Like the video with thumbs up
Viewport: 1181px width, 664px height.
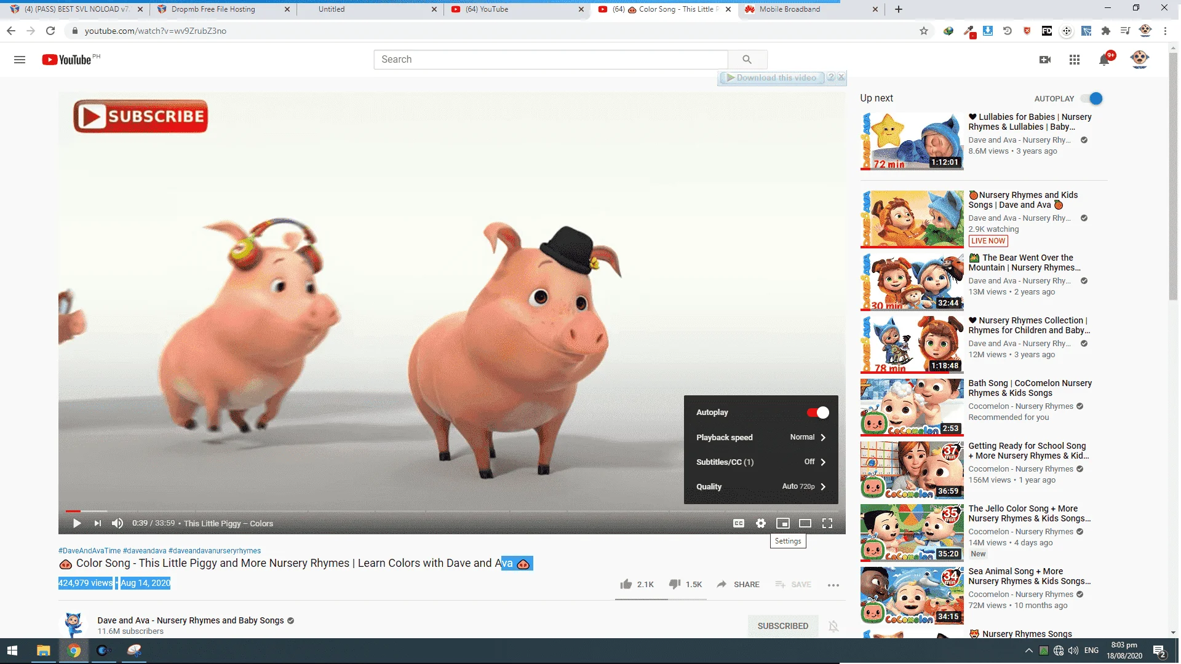[x=626, y=584]
